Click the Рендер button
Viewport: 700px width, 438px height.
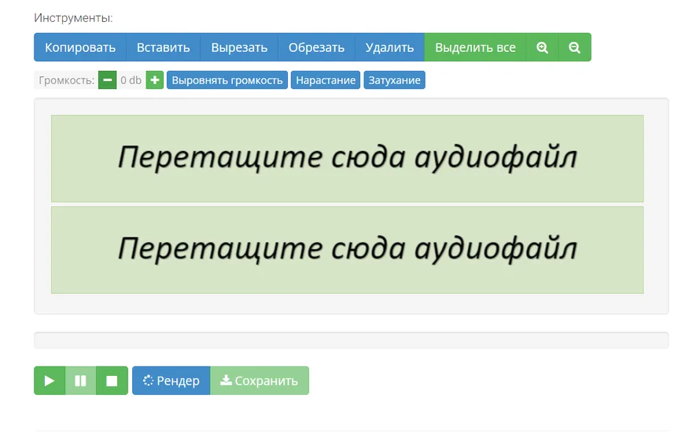(171, 381)
